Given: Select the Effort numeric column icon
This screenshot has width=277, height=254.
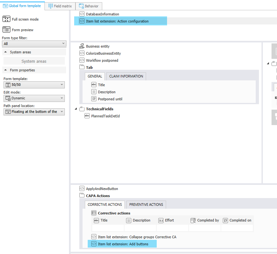Looking at the screenshot, I should tap(161, 220).
